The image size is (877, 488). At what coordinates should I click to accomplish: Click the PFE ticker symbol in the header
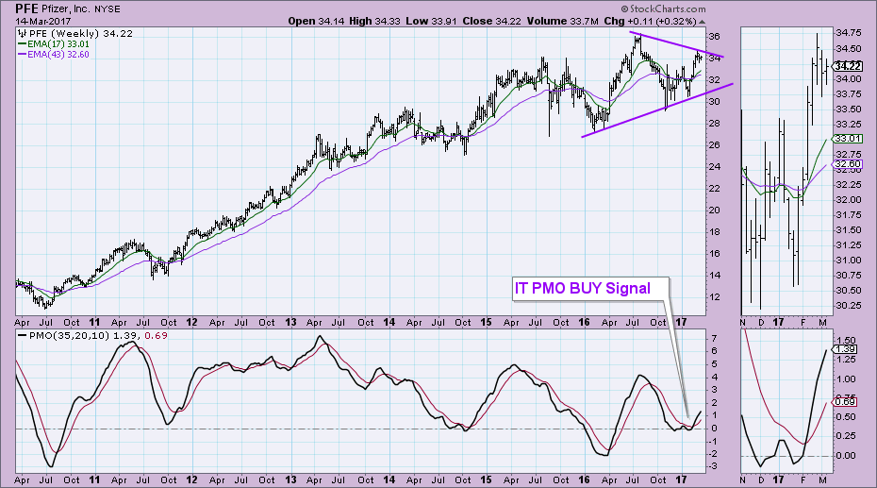(x=26, y=8)
